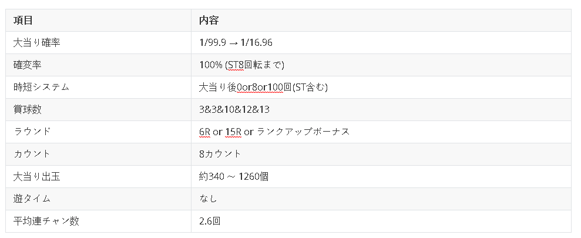Viewport: 581px width, 238px height.
Task: Click the なし value cell
Action: 209,199
